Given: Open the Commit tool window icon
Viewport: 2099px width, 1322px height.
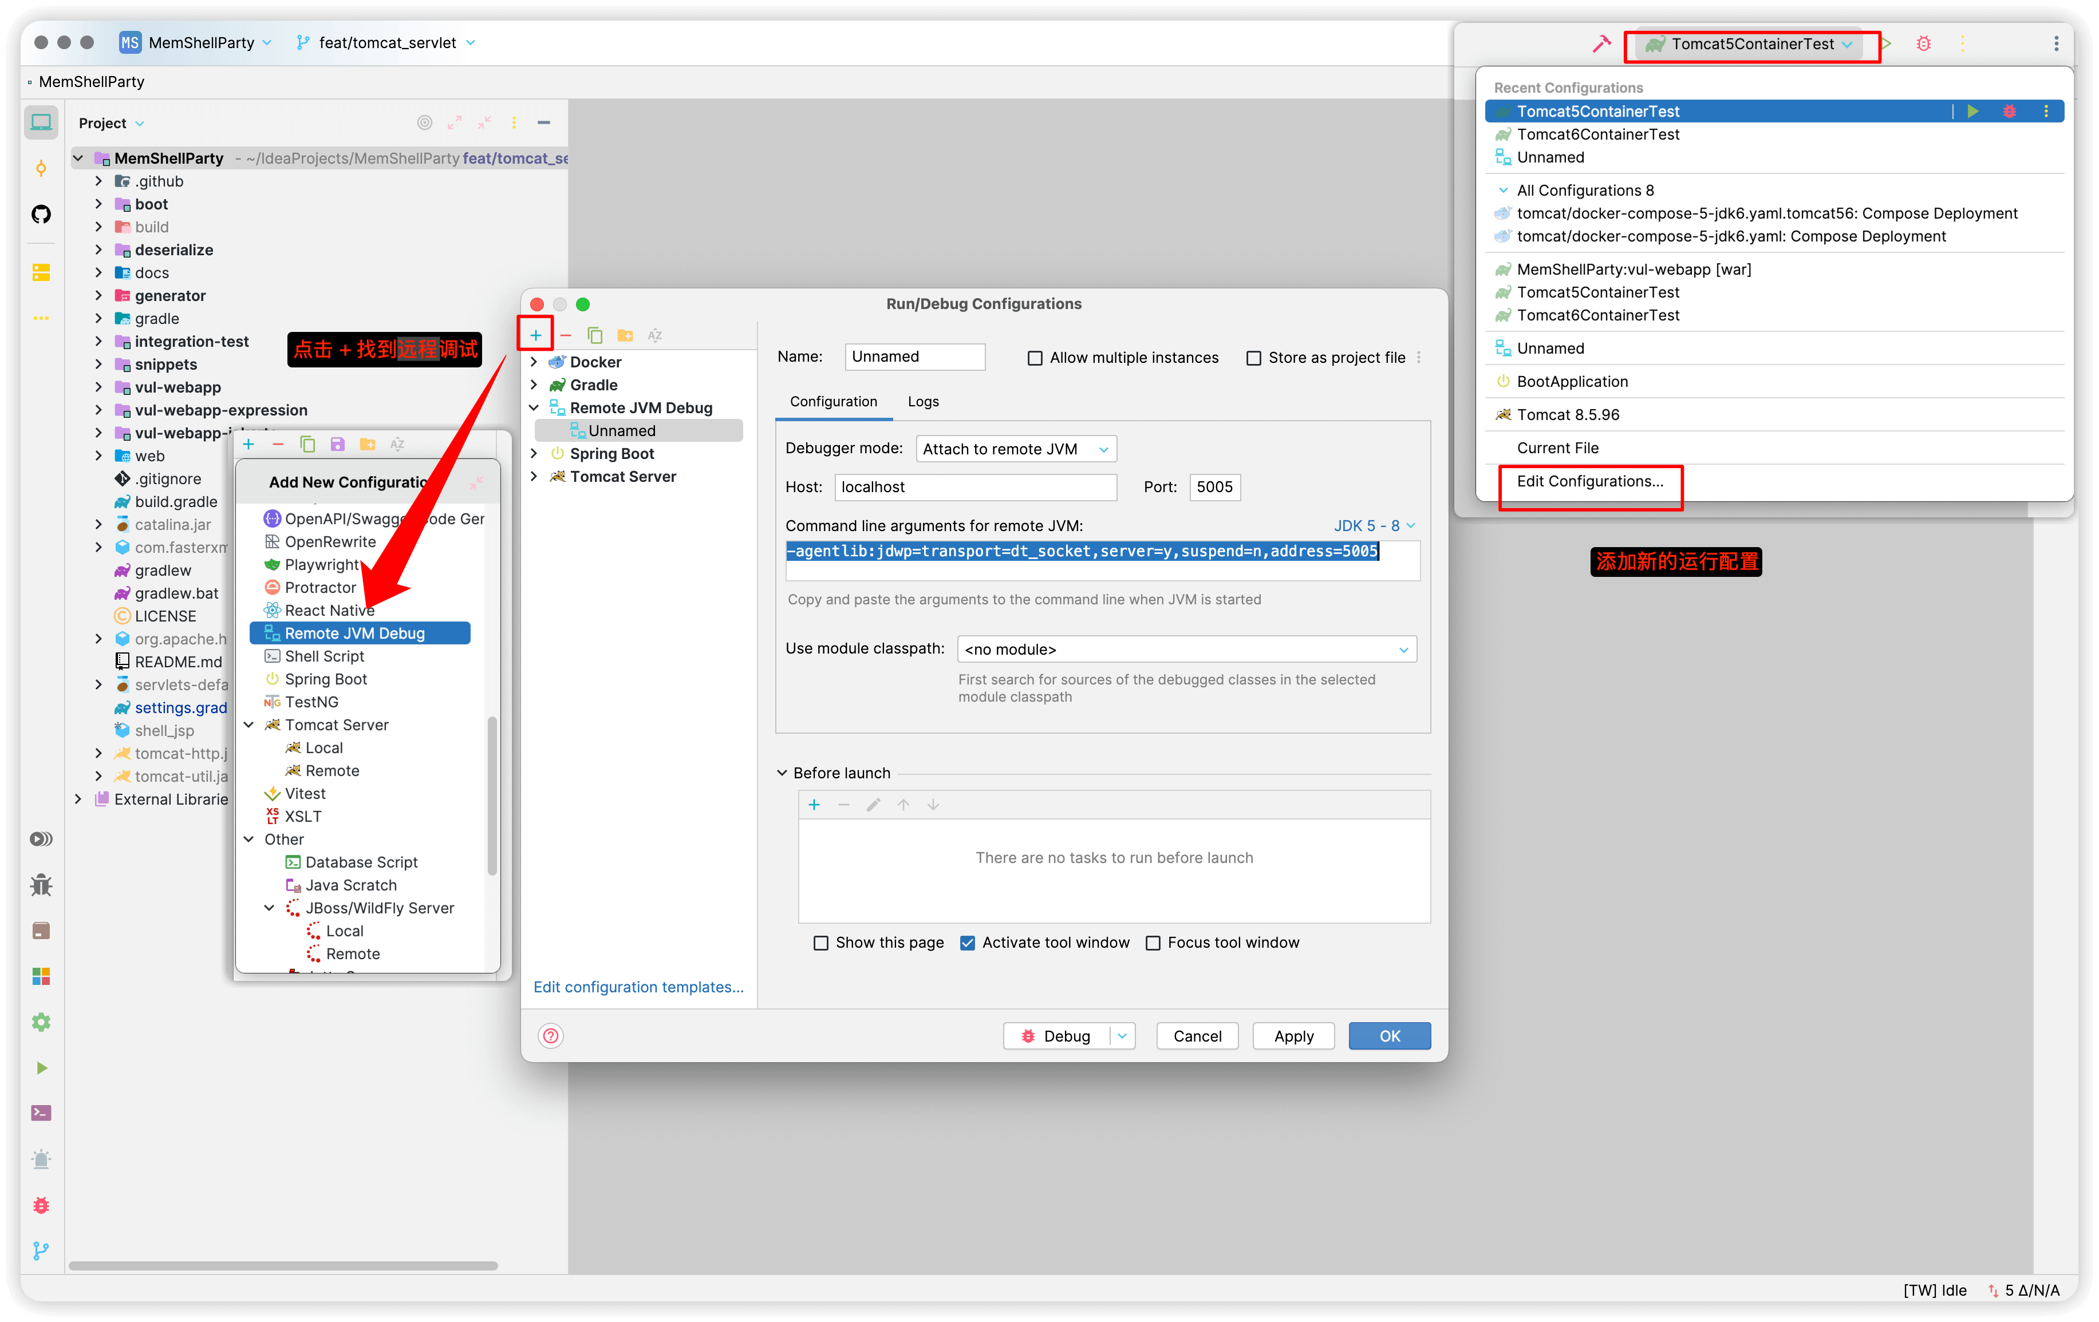Looking at the screenshot, I should 41,168.
